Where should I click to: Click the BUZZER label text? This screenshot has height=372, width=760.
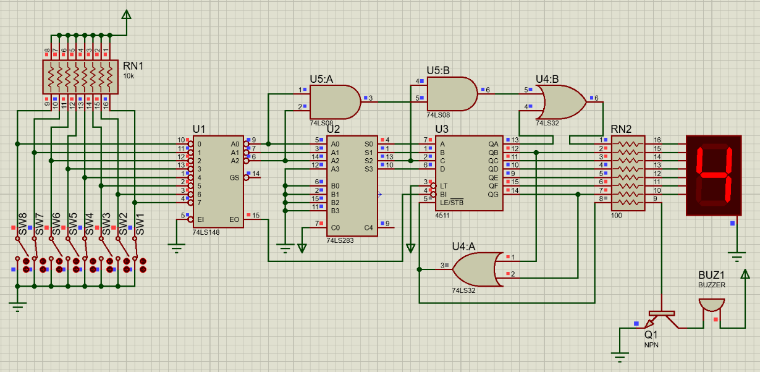(712, 285)
